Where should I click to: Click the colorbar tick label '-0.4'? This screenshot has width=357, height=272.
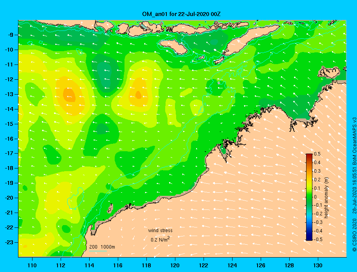pyautogui.click(x=318, y=231)
